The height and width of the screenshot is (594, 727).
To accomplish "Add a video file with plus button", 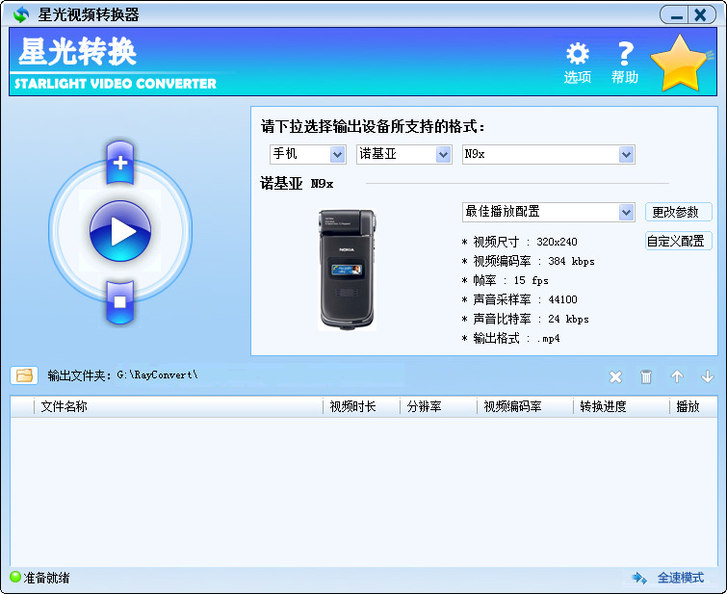I will [120, 163].
